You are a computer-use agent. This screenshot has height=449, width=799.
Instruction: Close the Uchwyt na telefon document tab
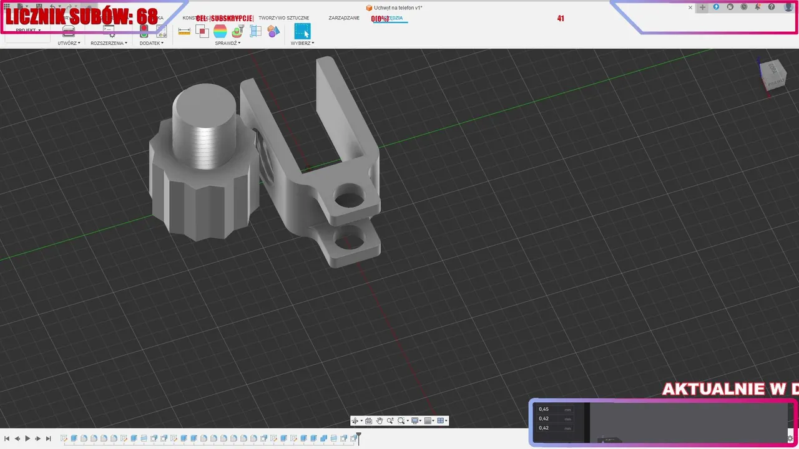(x=690, y=7)
